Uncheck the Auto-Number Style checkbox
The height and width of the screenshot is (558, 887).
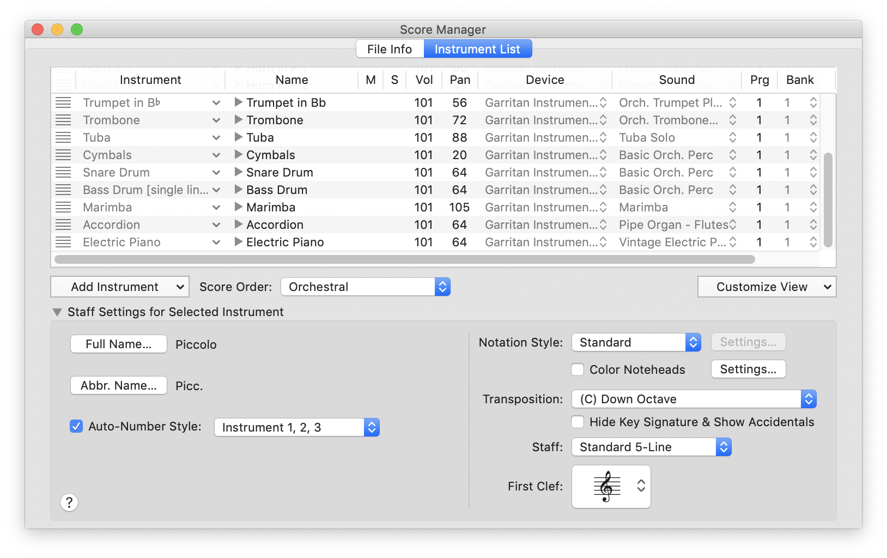76,426
